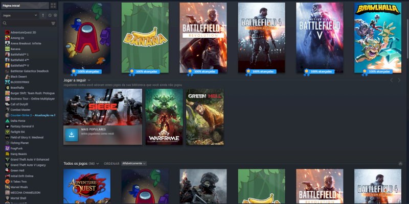Toggle the ready-to-play filter icon
This screenshot has width=409, height=204.
55,15
